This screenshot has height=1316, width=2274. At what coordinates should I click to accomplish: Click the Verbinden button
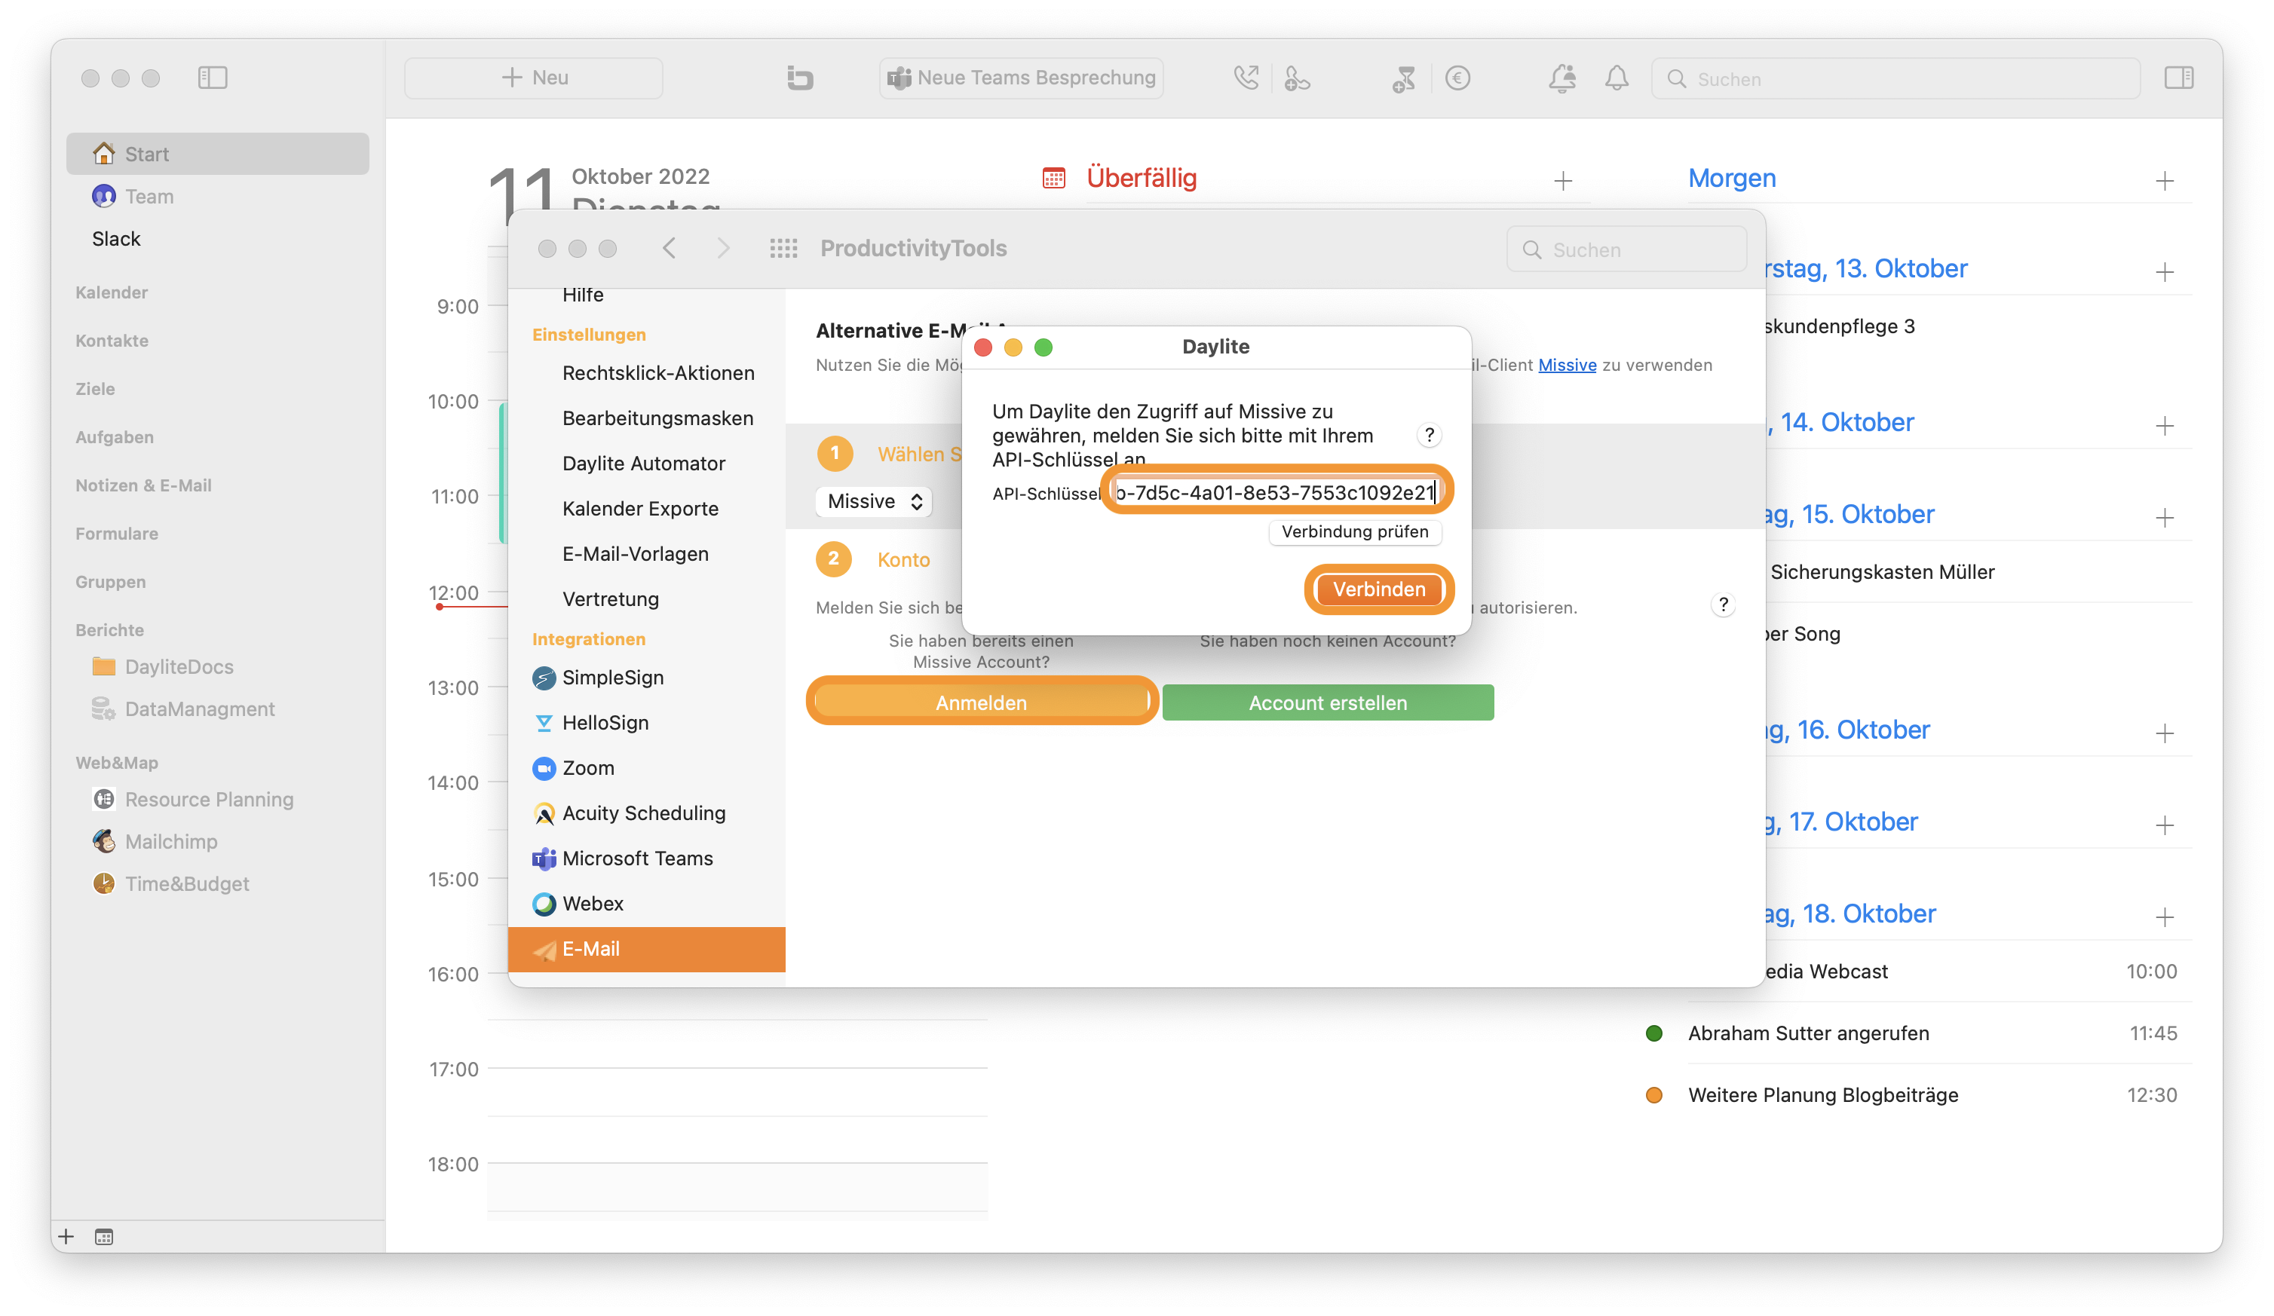(1378, 589)
